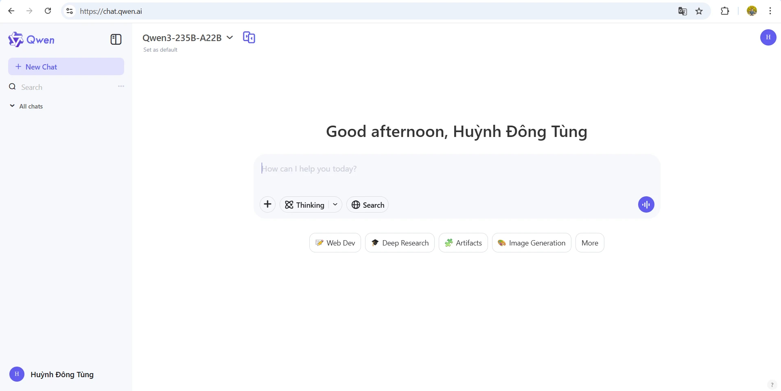Toggle Thinking mode on or off
This screenshot has height=391, width=781.
[x=304, y=205]
